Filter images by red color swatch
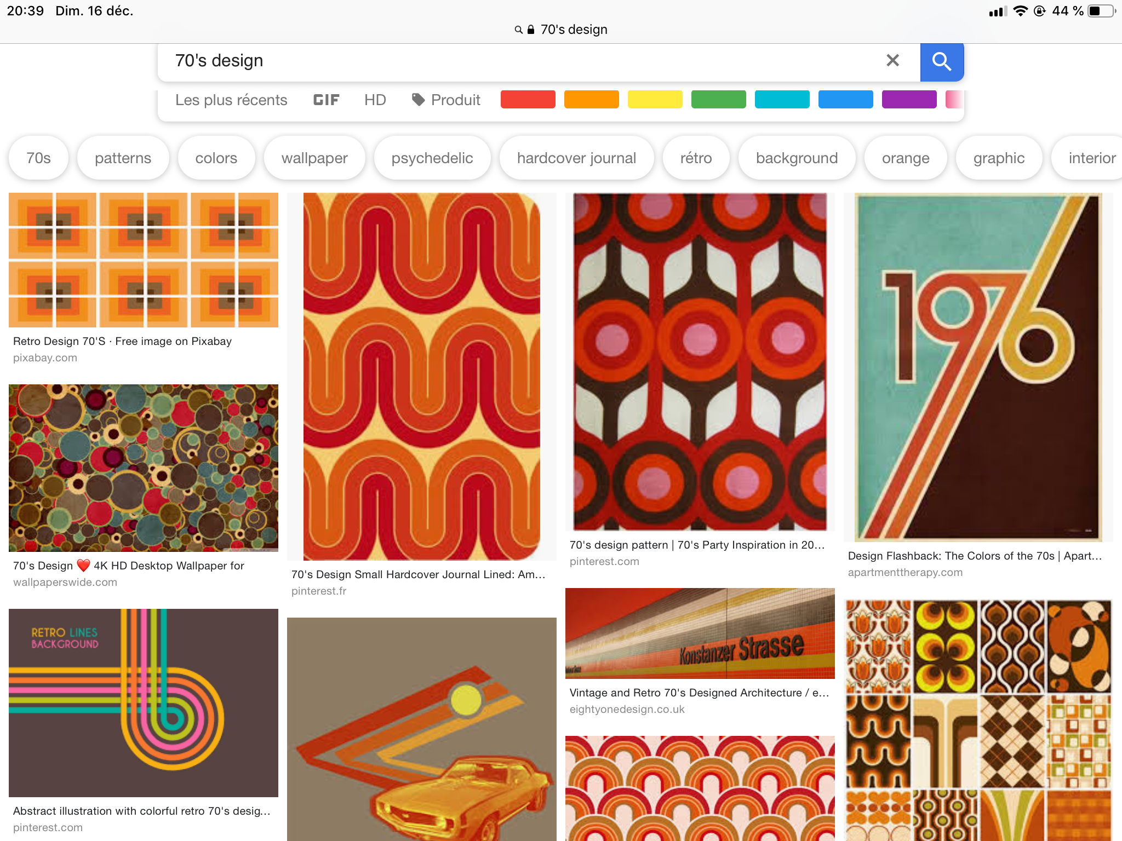Image resolution: width=1122 pixels, height=841 pixels. tap(528, 100)
